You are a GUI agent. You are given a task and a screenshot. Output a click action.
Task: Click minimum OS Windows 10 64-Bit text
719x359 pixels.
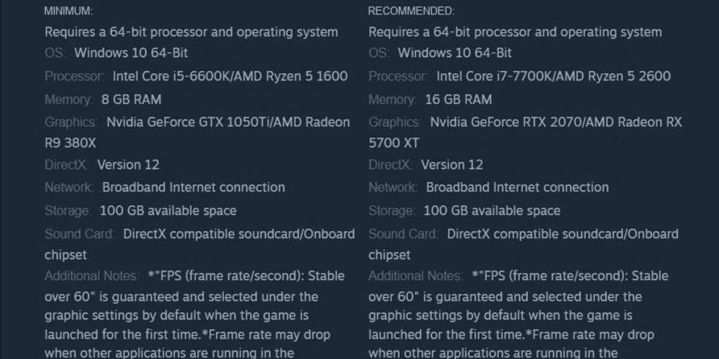coord(131,52)
